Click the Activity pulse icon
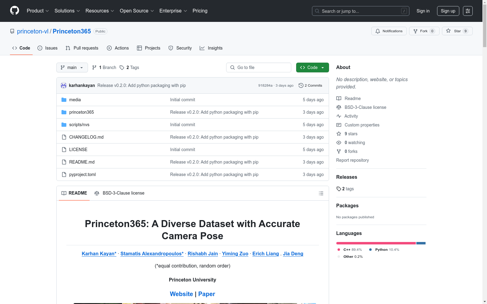The height and width of the screenshot is (304, 487). pos(339,116)
